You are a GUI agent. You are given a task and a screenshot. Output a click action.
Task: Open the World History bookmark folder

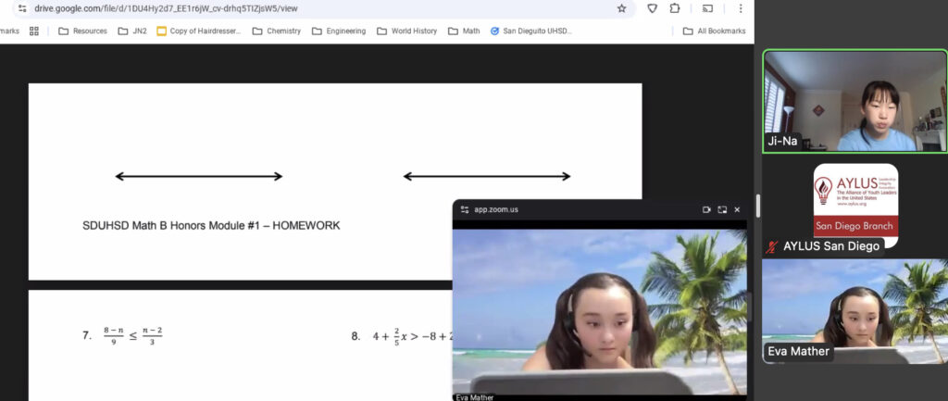pos(406,31)
